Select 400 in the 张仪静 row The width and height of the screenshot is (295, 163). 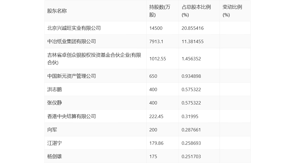(153, 103)
